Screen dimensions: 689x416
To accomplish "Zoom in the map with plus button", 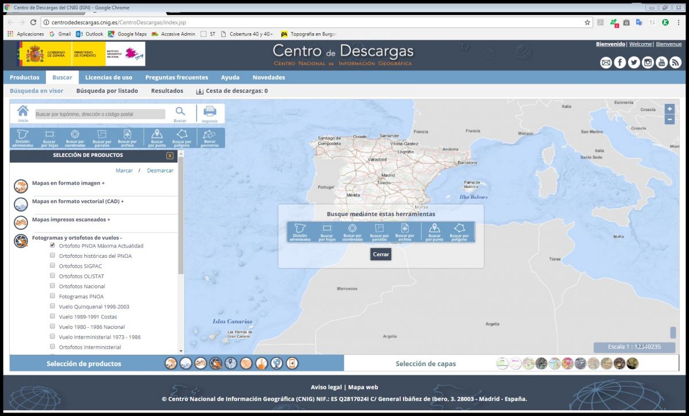I will point(669,109).
